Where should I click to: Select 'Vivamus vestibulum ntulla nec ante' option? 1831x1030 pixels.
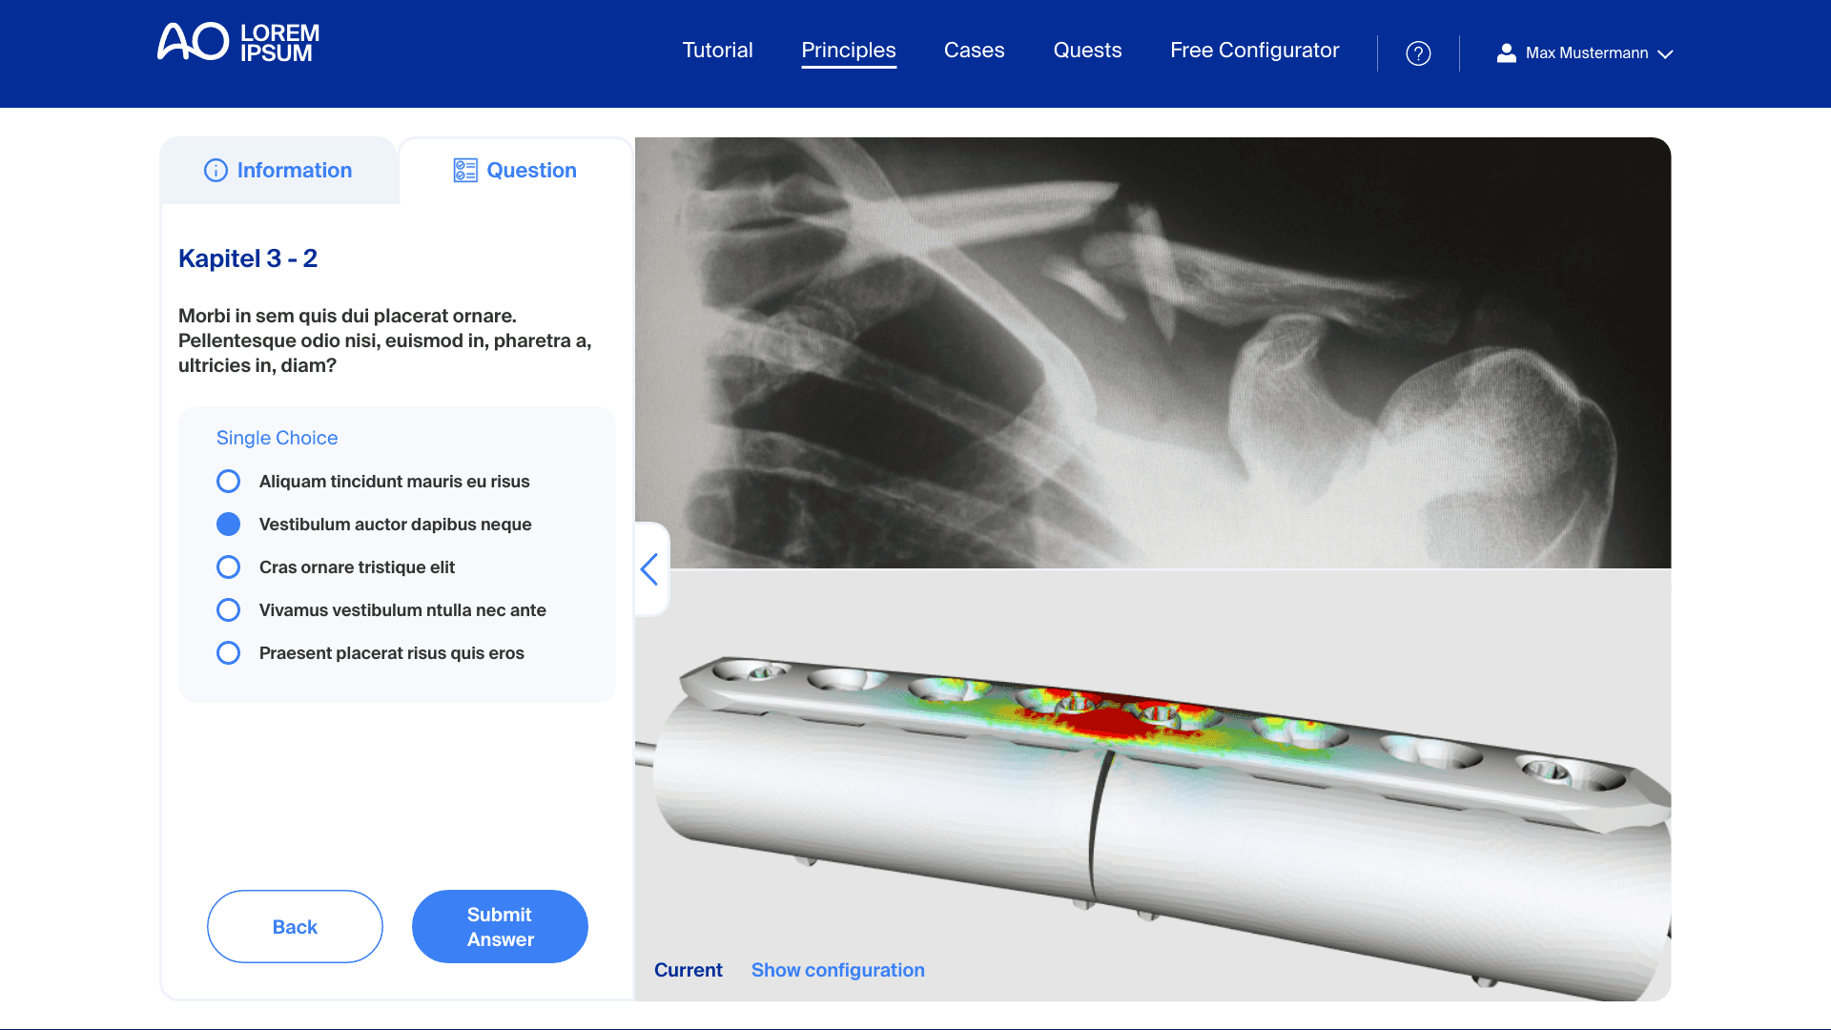click(x=228, y=610)
